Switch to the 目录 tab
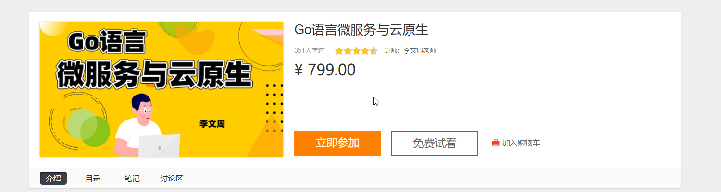This screenshot has height=192, width=721. 93,179
